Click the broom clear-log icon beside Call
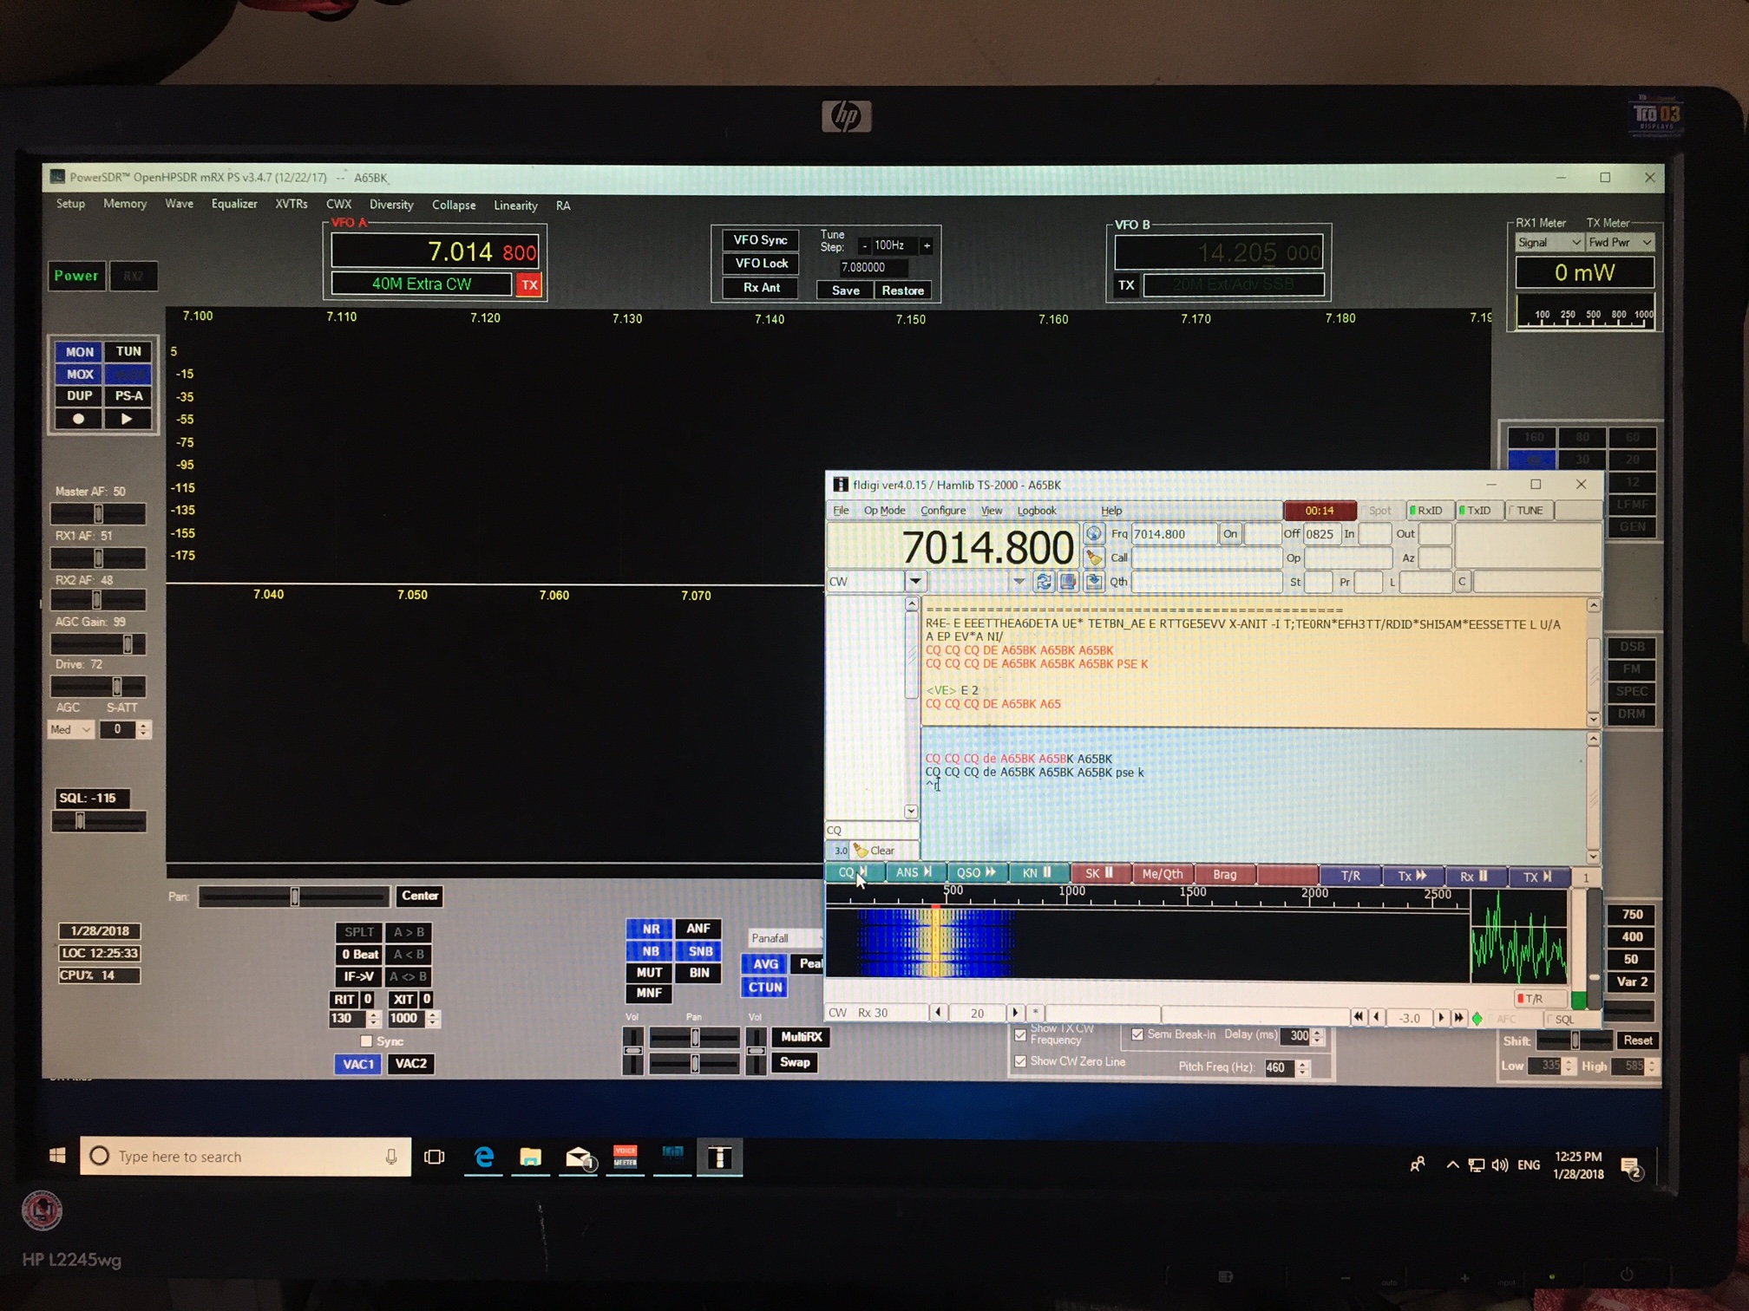The width and height of the screenshot is (1749, 1311). click(x=1093, y=557)
